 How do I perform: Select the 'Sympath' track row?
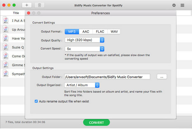pos(12,74)
